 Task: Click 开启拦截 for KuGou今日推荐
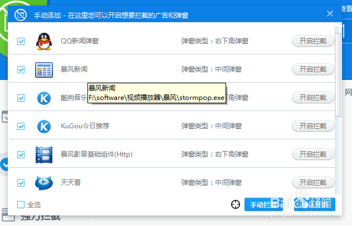pos(313,125)
